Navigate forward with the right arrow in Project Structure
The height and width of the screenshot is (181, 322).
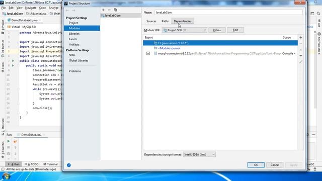point(73,10)
